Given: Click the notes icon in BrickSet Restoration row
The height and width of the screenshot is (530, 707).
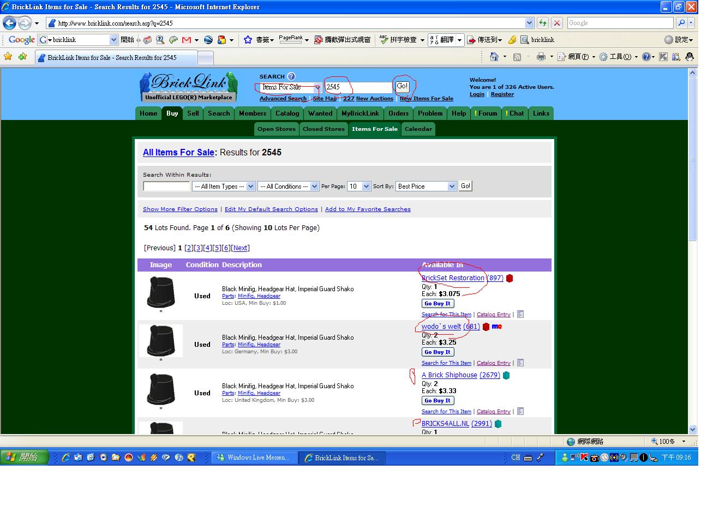Looking at the screenshot, I should pyautogui.click(x=520, y=314).
